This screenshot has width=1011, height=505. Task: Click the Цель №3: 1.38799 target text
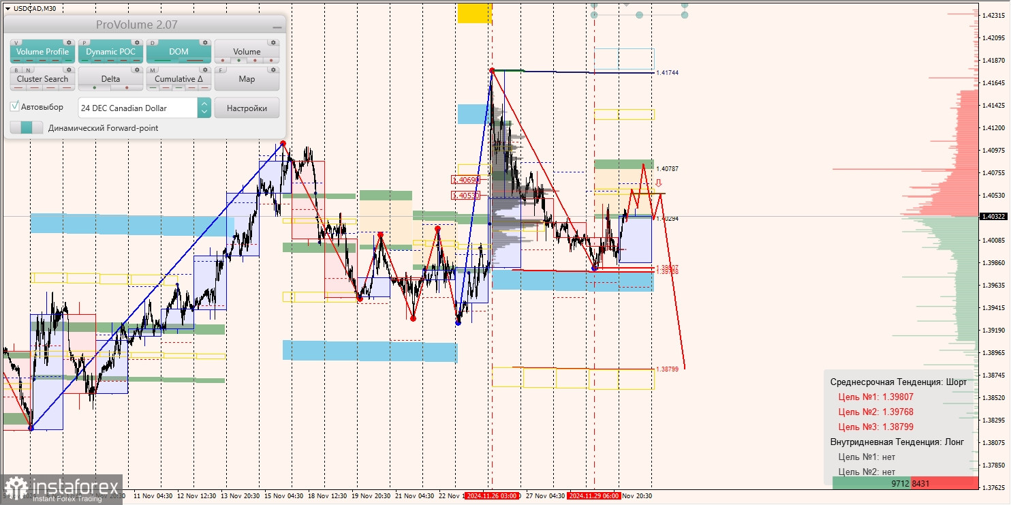875,427
